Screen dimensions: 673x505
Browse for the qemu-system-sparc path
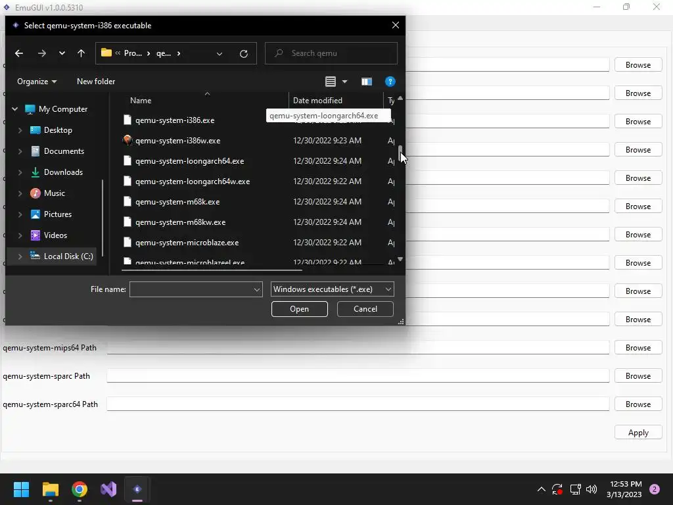[x=638, y=376]
